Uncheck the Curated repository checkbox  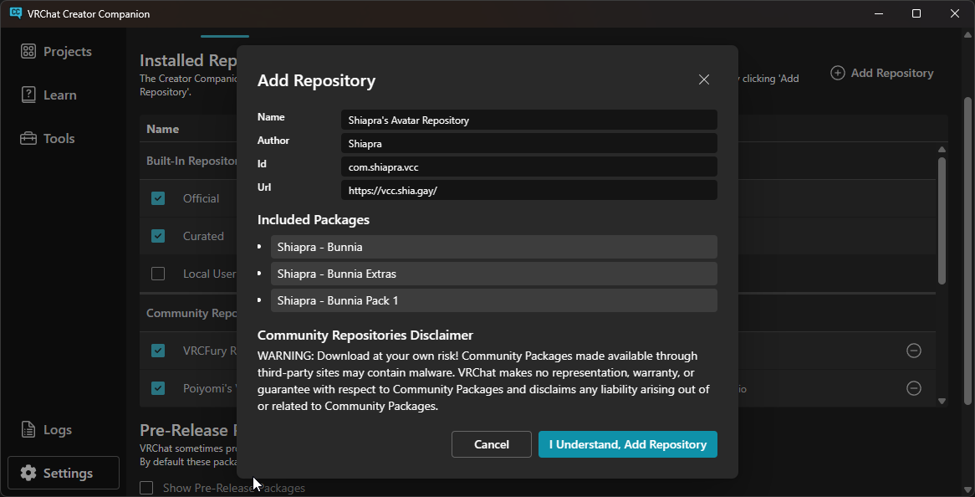(158, 236)
